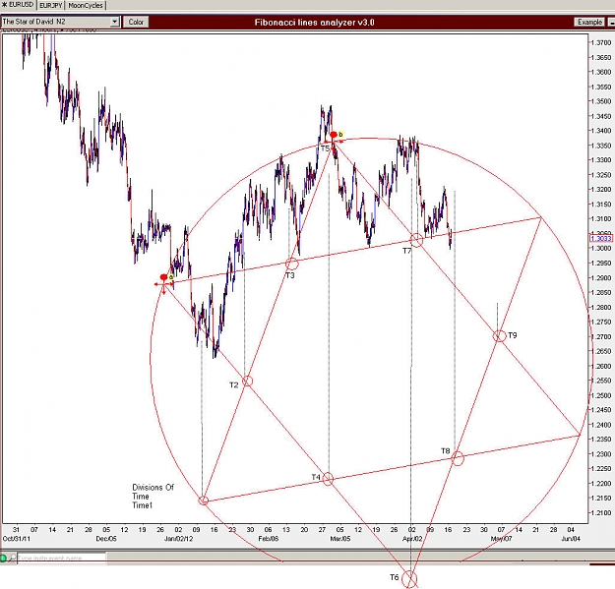Click the Mar/05 date axis label

[x=340, y=539]
